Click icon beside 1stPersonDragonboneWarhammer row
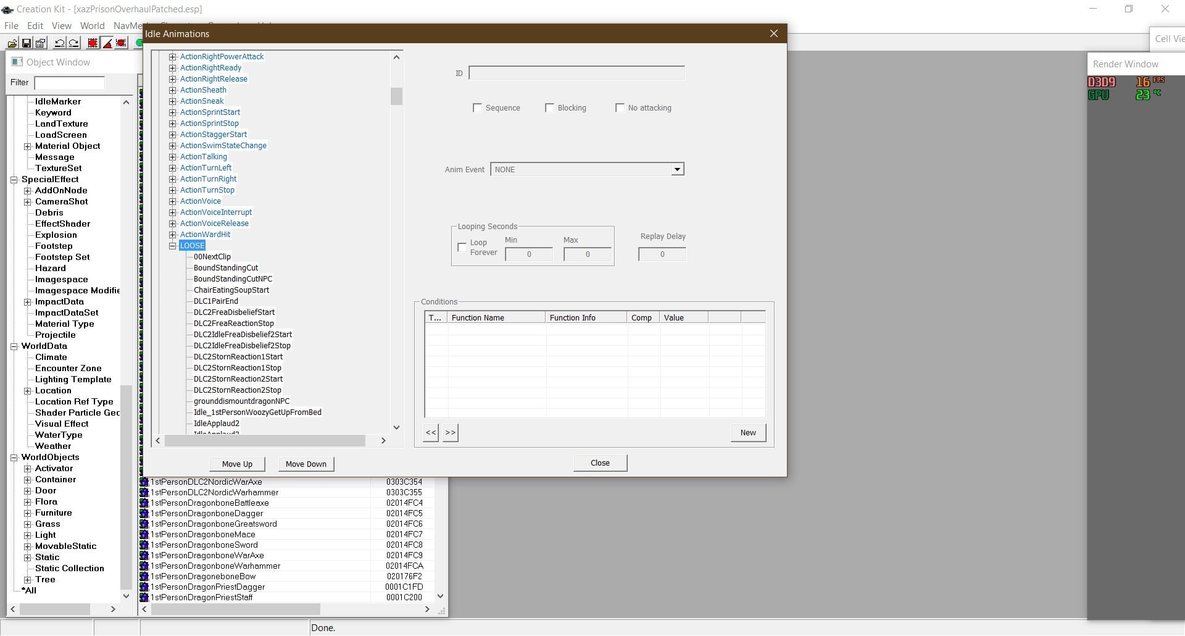 pyautogui.click(x=144, y=566)
